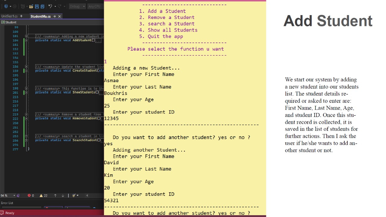Screen dimensions: 386x217
Task: Go to previous issue with up arrow
Action: 55,196
